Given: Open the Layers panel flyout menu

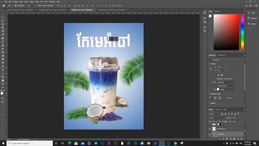Looking at the screenshot, I should 244,109.
